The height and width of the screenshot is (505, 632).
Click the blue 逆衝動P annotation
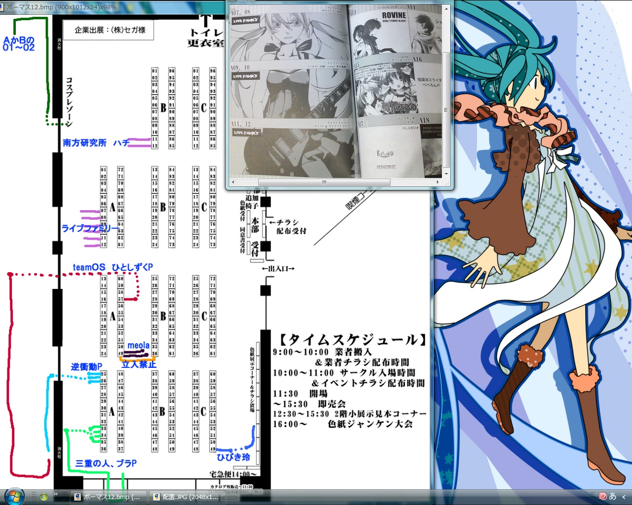click(86, 367)
